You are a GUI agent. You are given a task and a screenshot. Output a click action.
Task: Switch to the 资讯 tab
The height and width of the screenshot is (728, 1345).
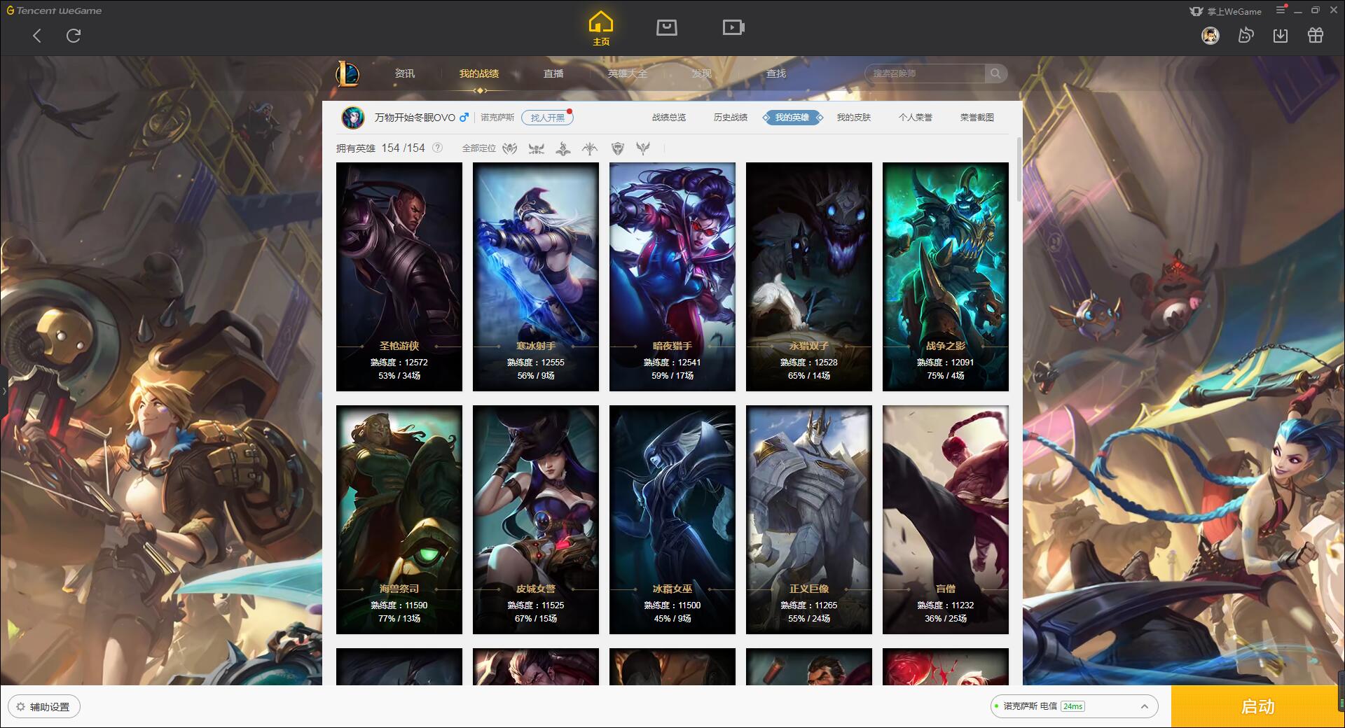click(405, 73)
